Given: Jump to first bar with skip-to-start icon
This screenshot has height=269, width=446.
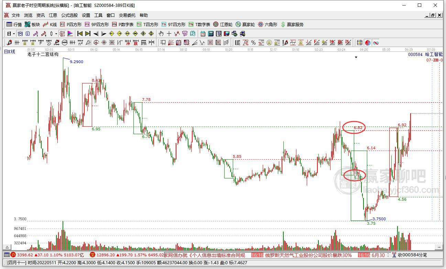Looking at the screenshot, I should (x=80, y=34).
